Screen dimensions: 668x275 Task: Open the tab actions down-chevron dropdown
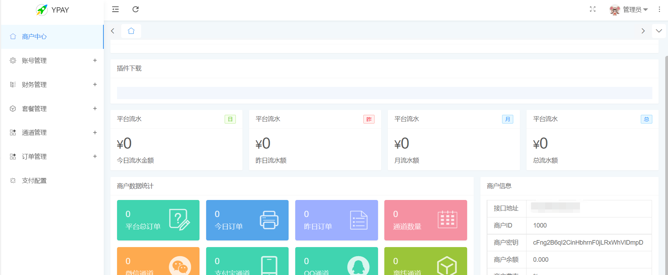[659, 31]
